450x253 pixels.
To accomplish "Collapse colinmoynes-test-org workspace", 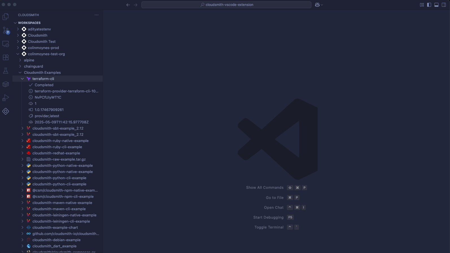I will (x=18, y=54).
